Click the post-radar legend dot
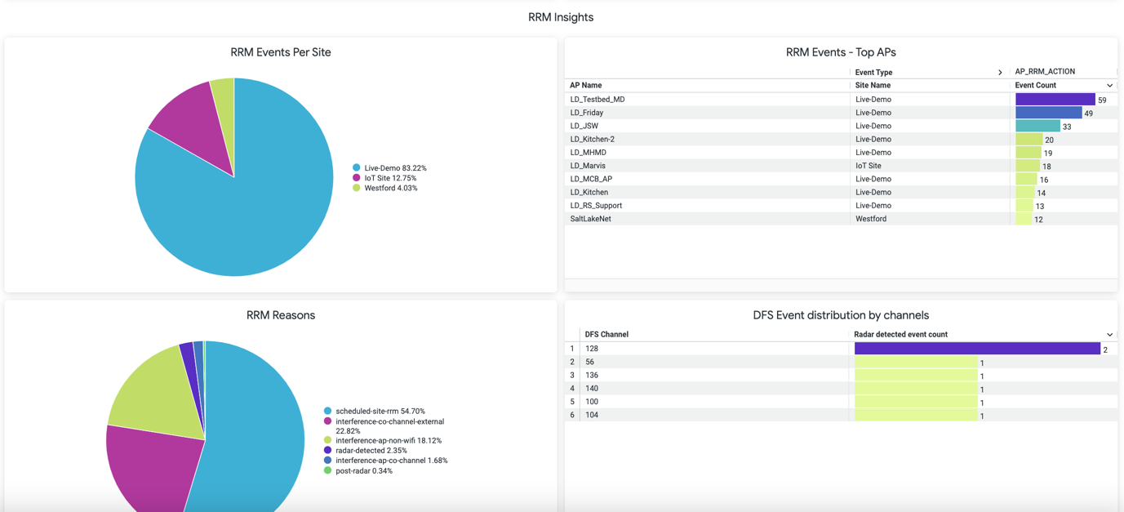 pos(328,471)
